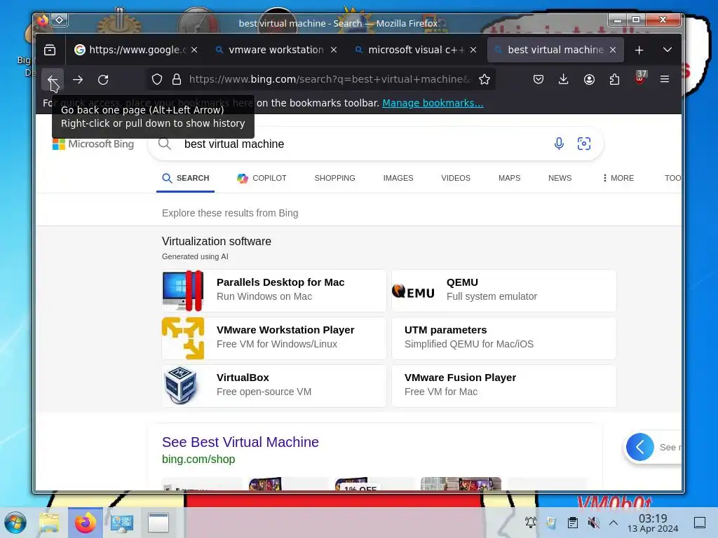
Task: Click the Firefox taskbar icon
Action: point(86,523)
